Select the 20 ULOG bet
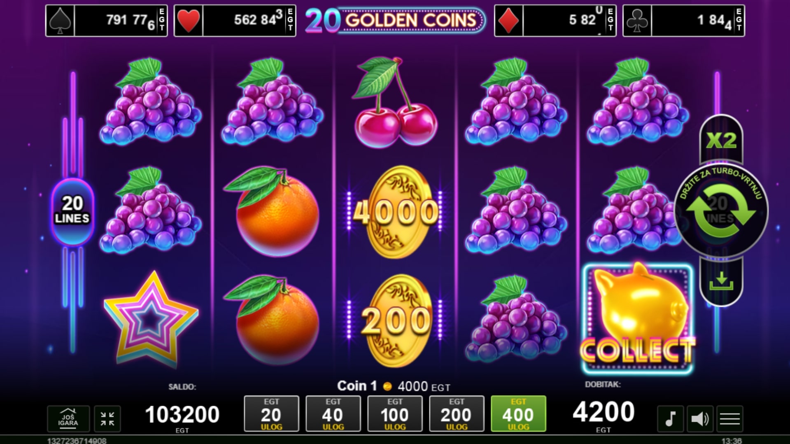 pos(271,414)
